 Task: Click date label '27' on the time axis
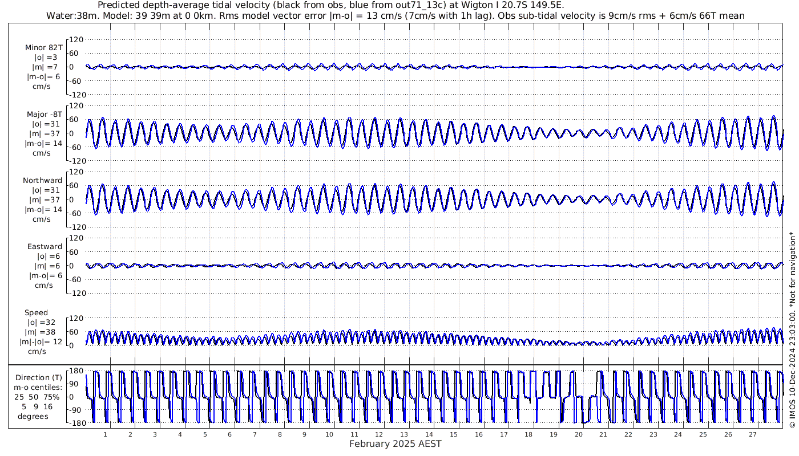(x=753, y=434)
